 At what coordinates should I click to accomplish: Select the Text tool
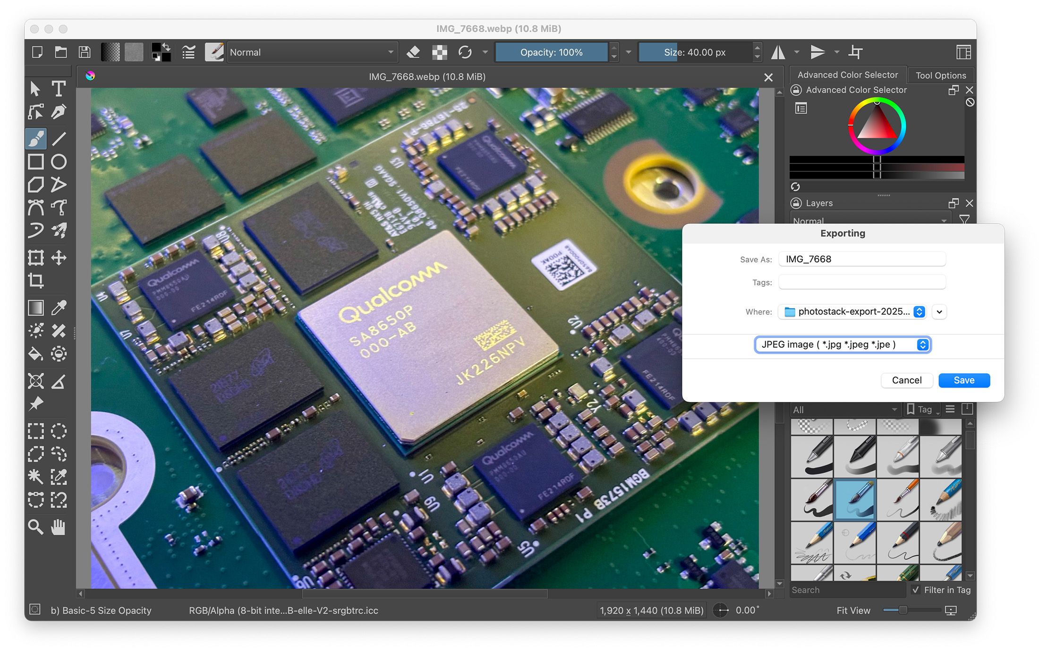[x=59, y=89]
